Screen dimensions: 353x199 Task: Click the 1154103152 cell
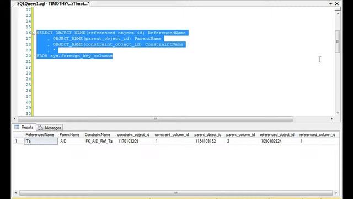pyautogui.click(x=209, y=142)
